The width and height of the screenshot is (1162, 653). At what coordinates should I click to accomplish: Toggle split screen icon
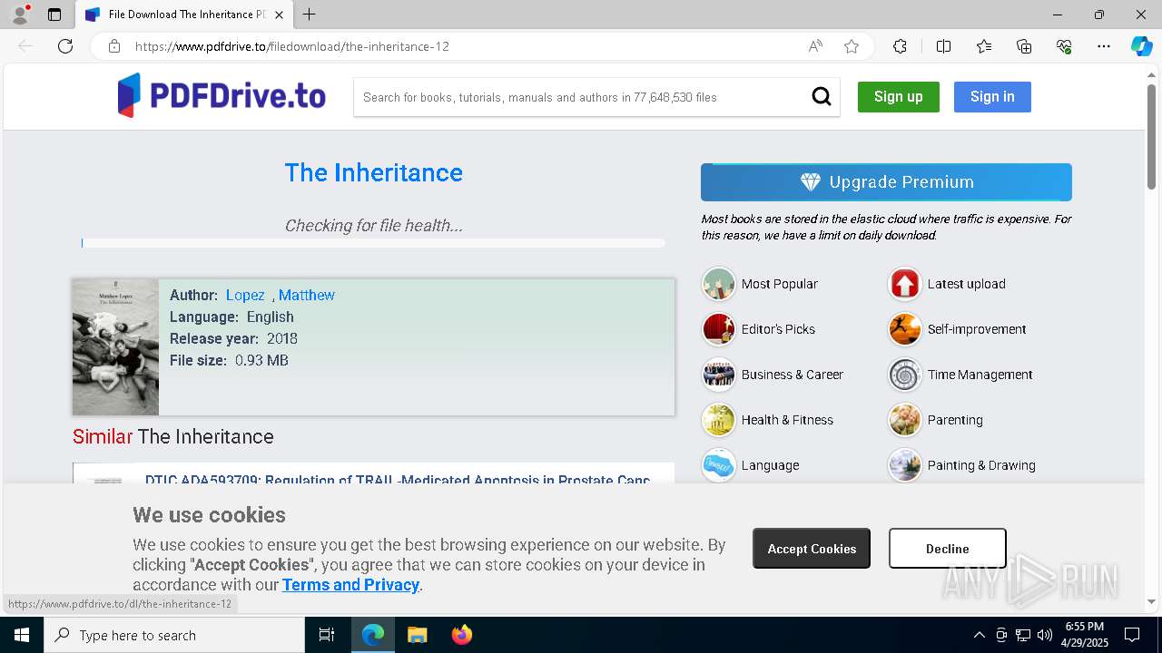(x=943, y=46)
